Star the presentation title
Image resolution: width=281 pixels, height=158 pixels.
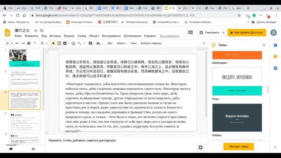point(36,30)
